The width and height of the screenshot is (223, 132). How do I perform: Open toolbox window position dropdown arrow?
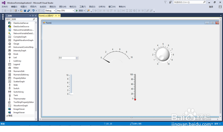[30, 16]
